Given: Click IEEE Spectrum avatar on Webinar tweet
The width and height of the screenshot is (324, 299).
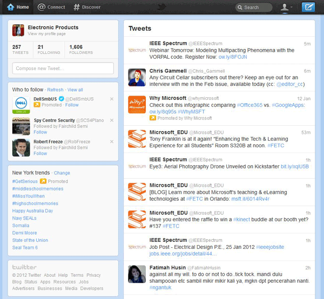Looking at the screenshot, I should pos(137,50).
